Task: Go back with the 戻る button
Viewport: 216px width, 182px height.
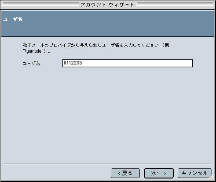Action: point(125,173)
